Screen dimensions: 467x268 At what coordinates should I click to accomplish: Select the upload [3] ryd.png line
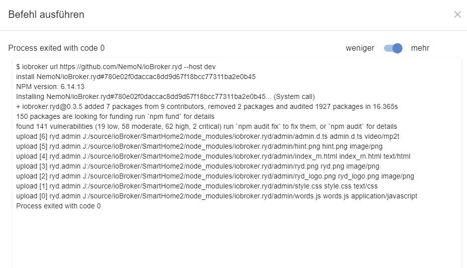click(x=198, y=166)
